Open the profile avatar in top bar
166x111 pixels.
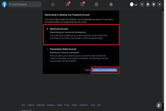(x=132, y=4)
